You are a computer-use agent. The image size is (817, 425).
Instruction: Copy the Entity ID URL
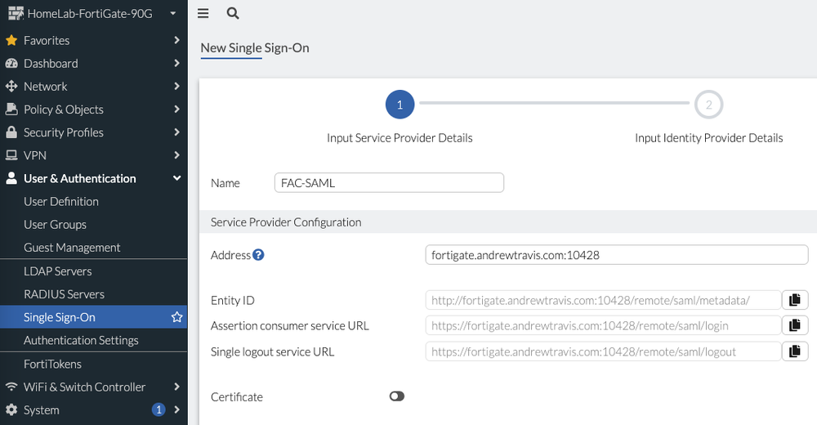(795, 300)
